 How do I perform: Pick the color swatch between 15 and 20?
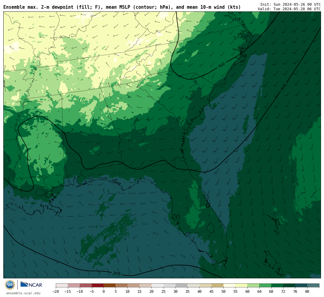(146, 286)
